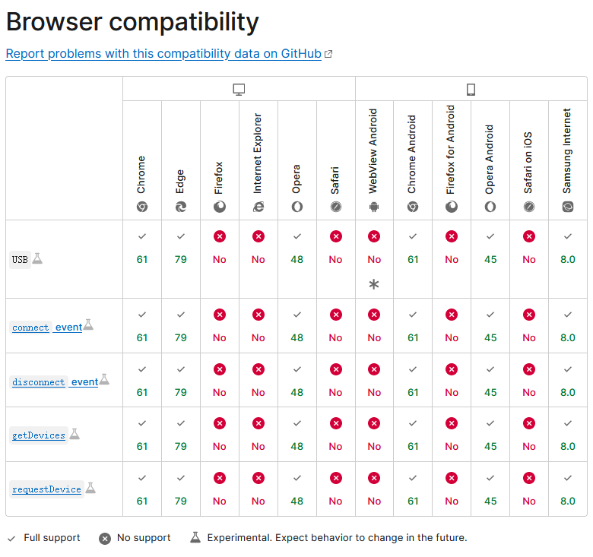
Task: Open the requestDevice method link
Action: pos(46,489)
